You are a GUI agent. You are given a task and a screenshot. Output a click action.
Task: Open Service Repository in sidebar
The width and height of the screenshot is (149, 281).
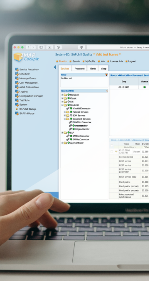27,69
